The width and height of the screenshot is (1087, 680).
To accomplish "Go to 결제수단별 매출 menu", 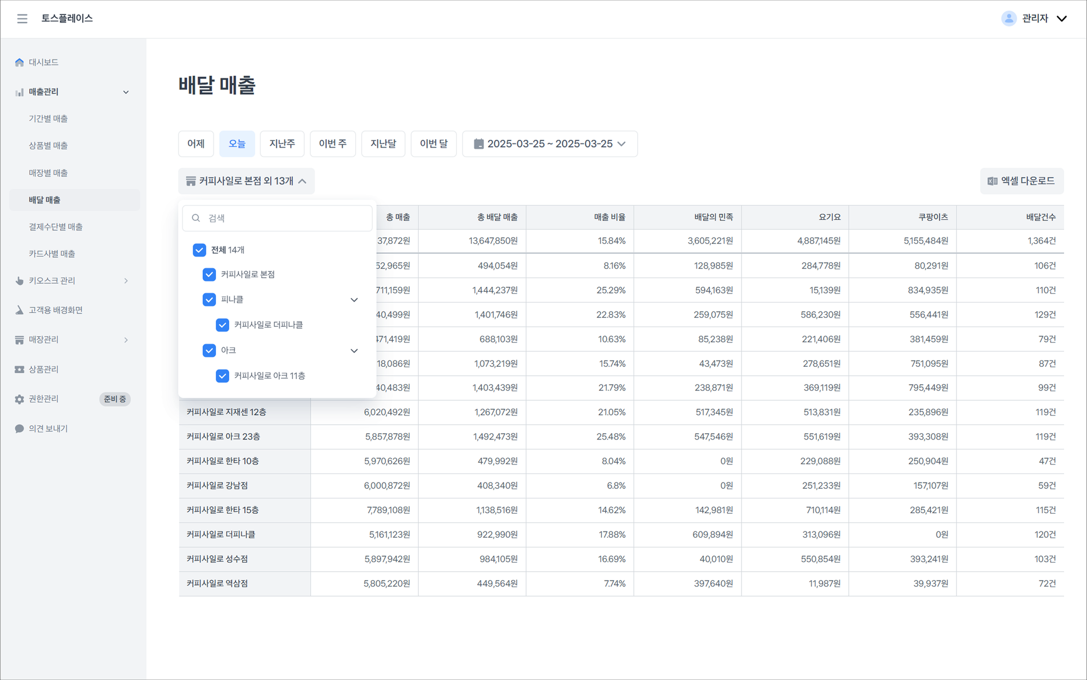I will coord(56,227).
